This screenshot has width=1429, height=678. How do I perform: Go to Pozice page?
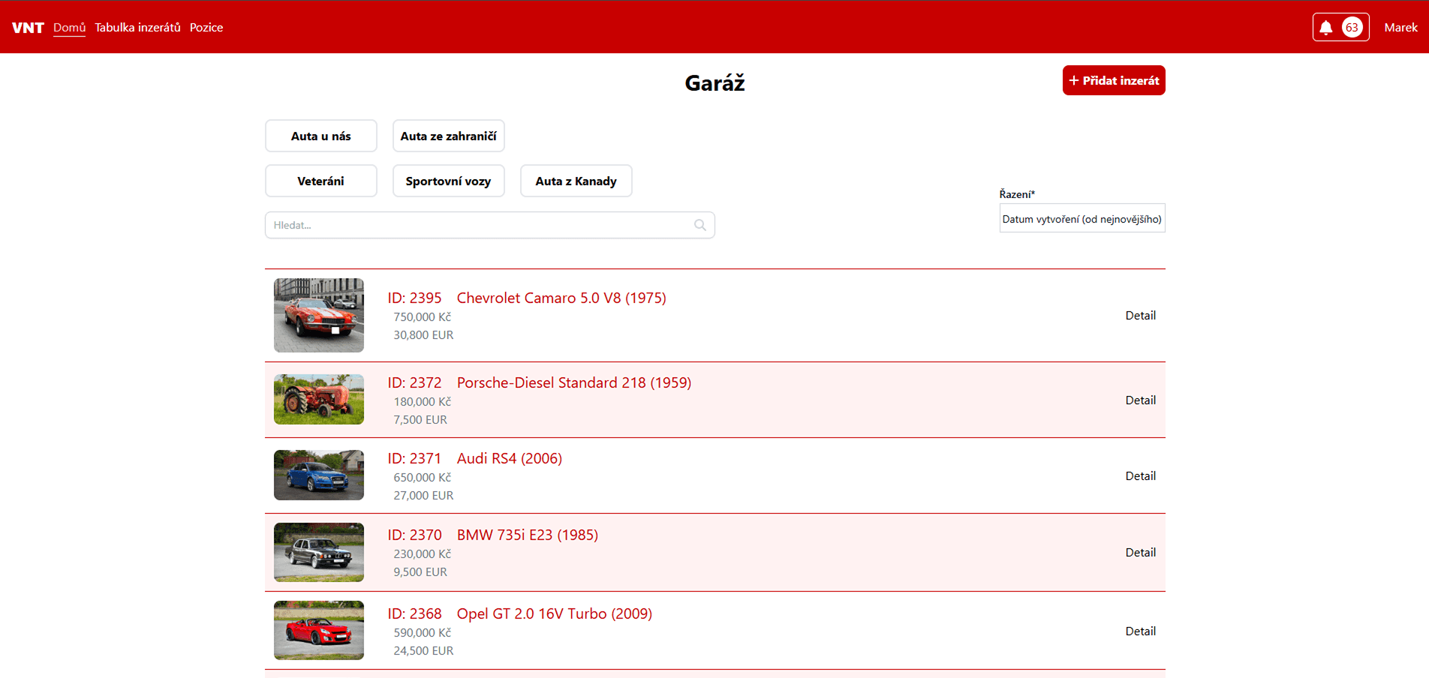pyautogui.click(x=206, y=28)
